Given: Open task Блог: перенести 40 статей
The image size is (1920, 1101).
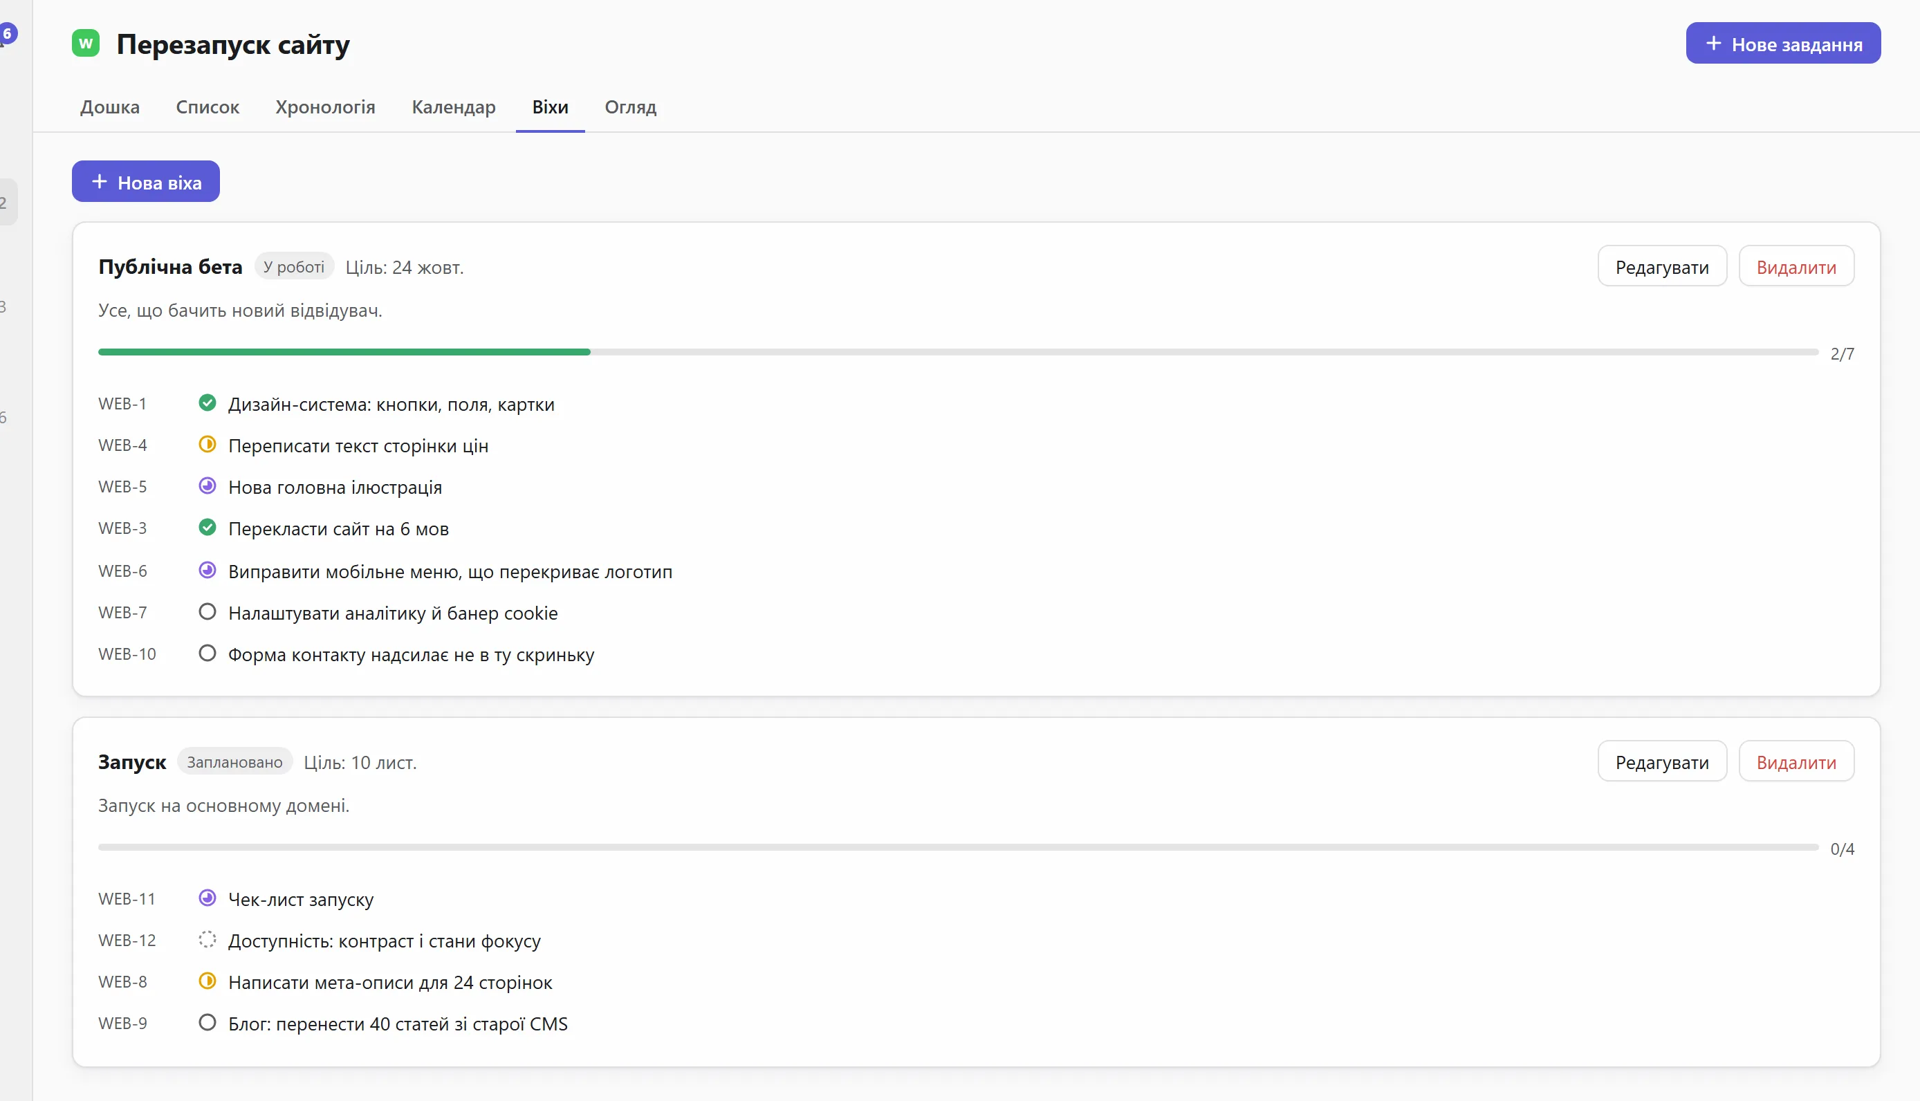Looking at the screenshot, I should pos(398,1025).
